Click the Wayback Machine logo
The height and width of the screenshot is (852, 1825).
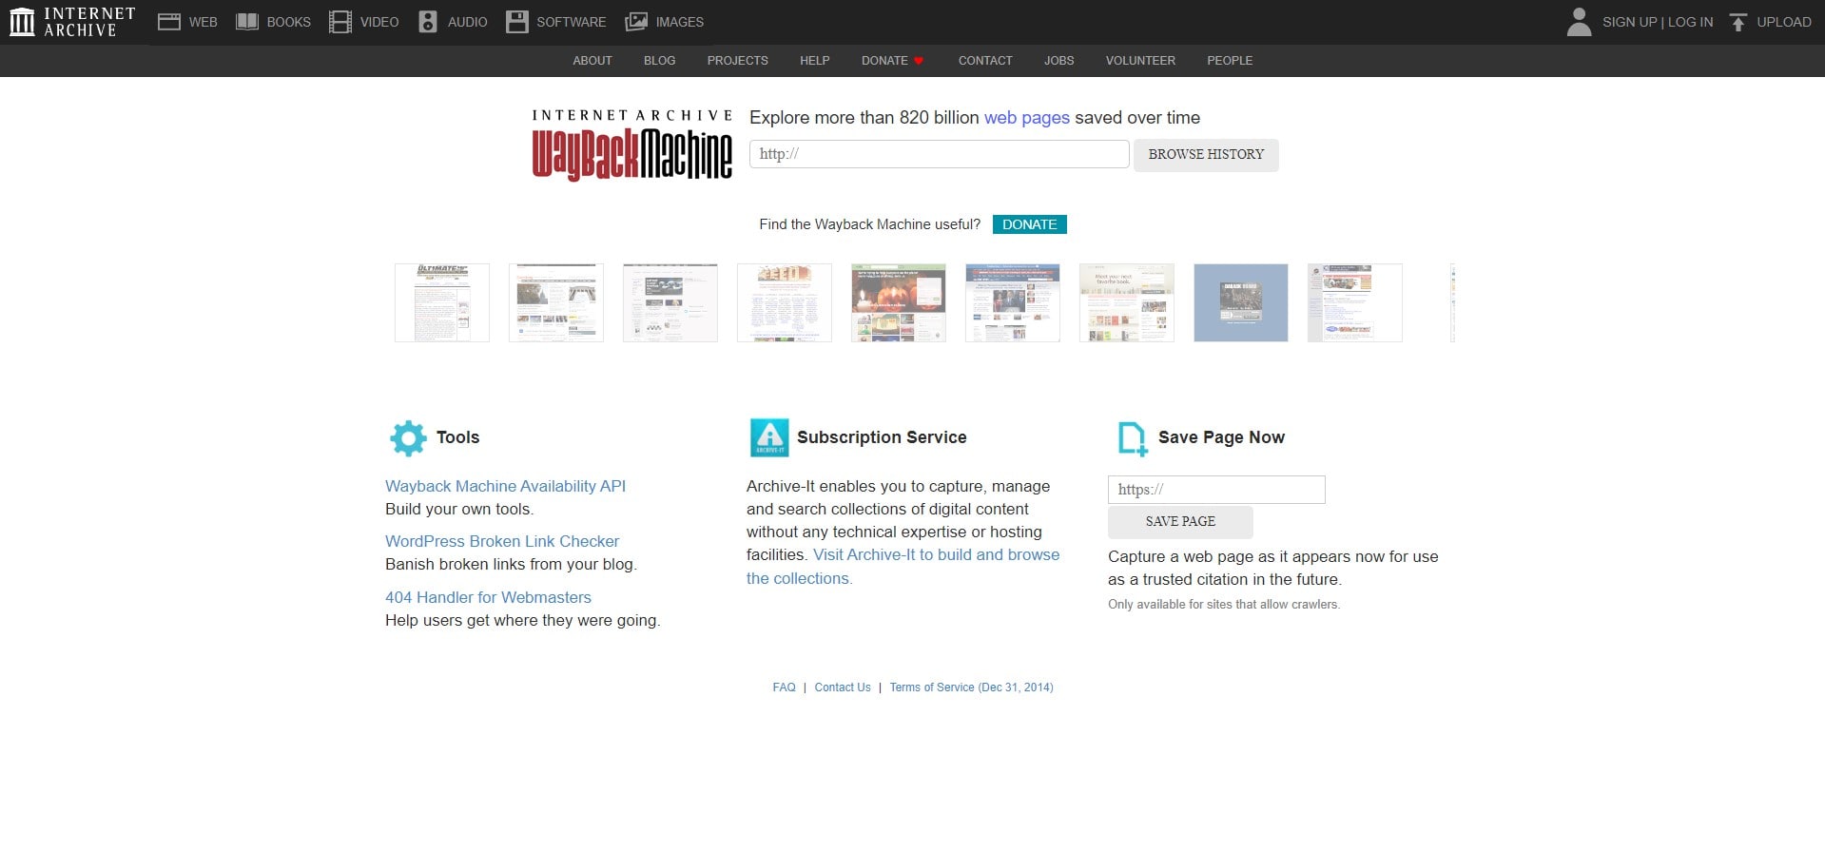tap(632, 145)
